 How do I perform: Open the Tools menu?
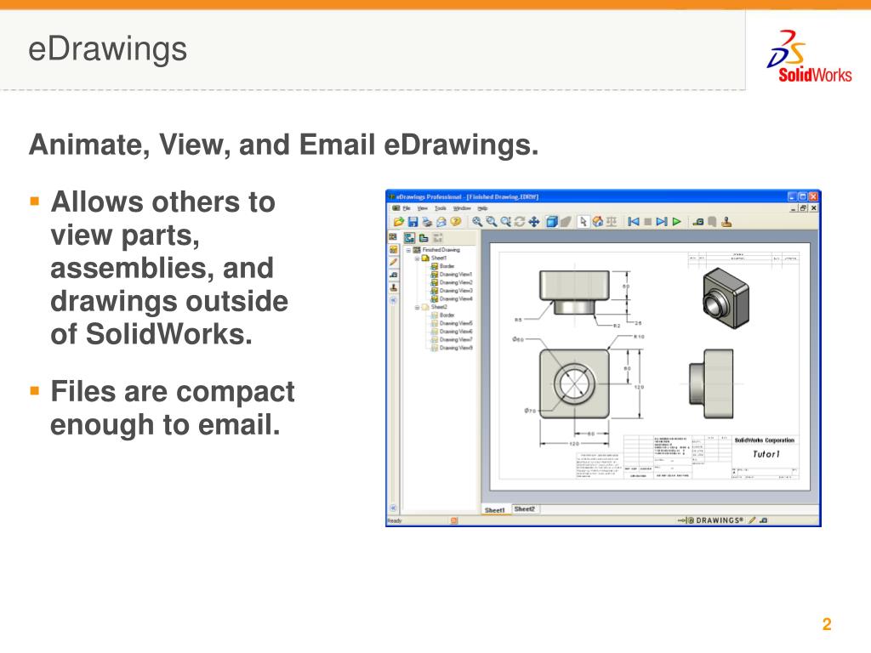coord(441,208)
